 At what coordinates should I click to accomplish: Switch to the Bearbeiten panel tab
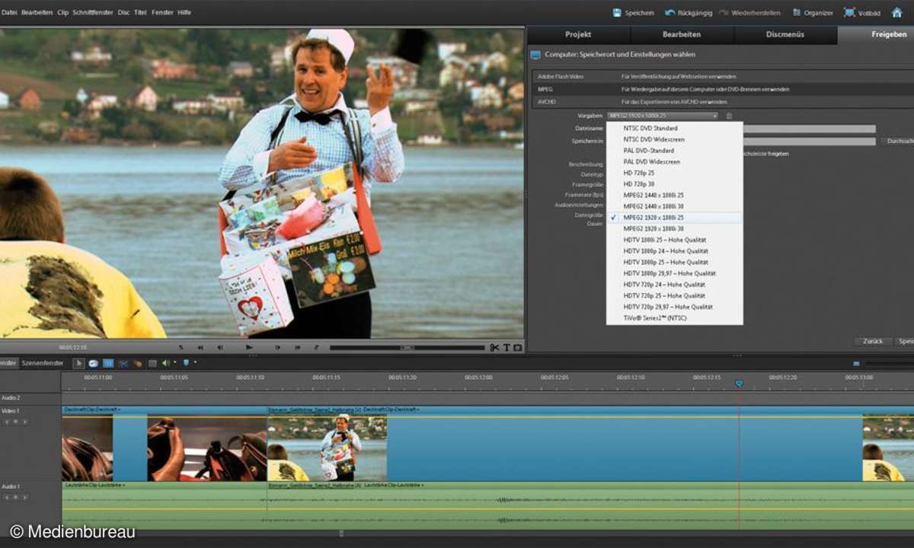tap(682, 35)
